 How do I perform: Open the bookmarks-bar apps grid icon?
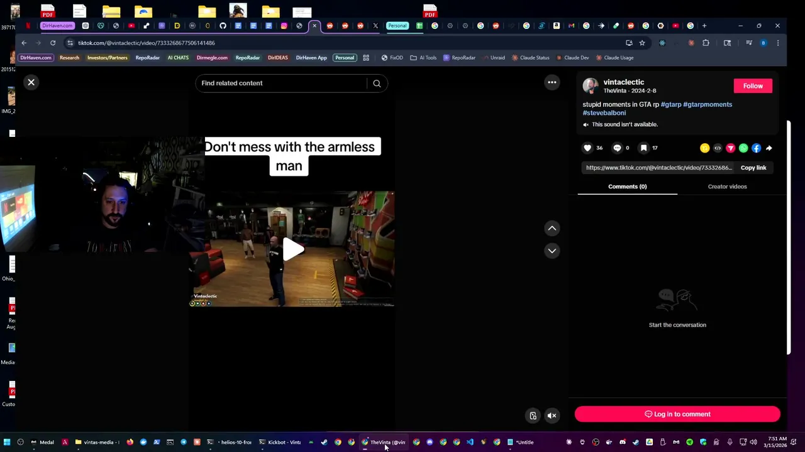tap(366, 58)
